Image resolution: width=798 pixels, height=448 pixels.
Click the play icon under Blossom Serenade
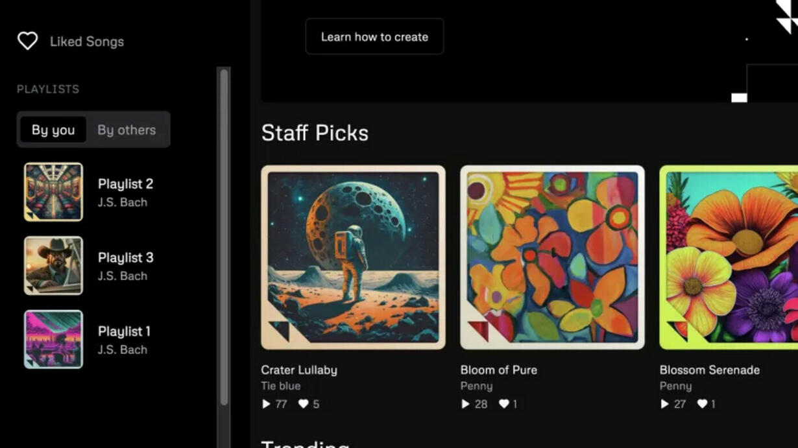tap(664, 404)
